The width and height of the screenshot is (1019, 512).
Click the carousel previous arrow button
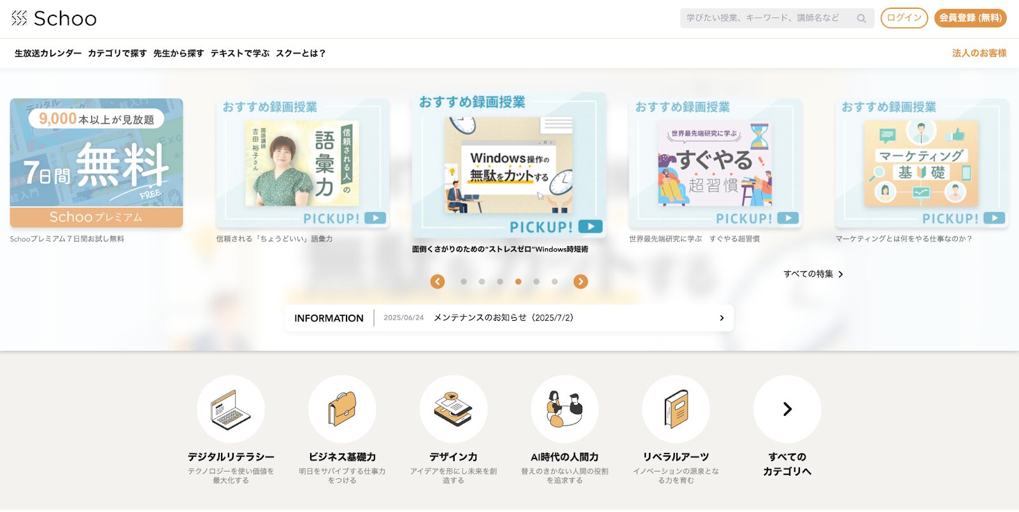[438, 281]
